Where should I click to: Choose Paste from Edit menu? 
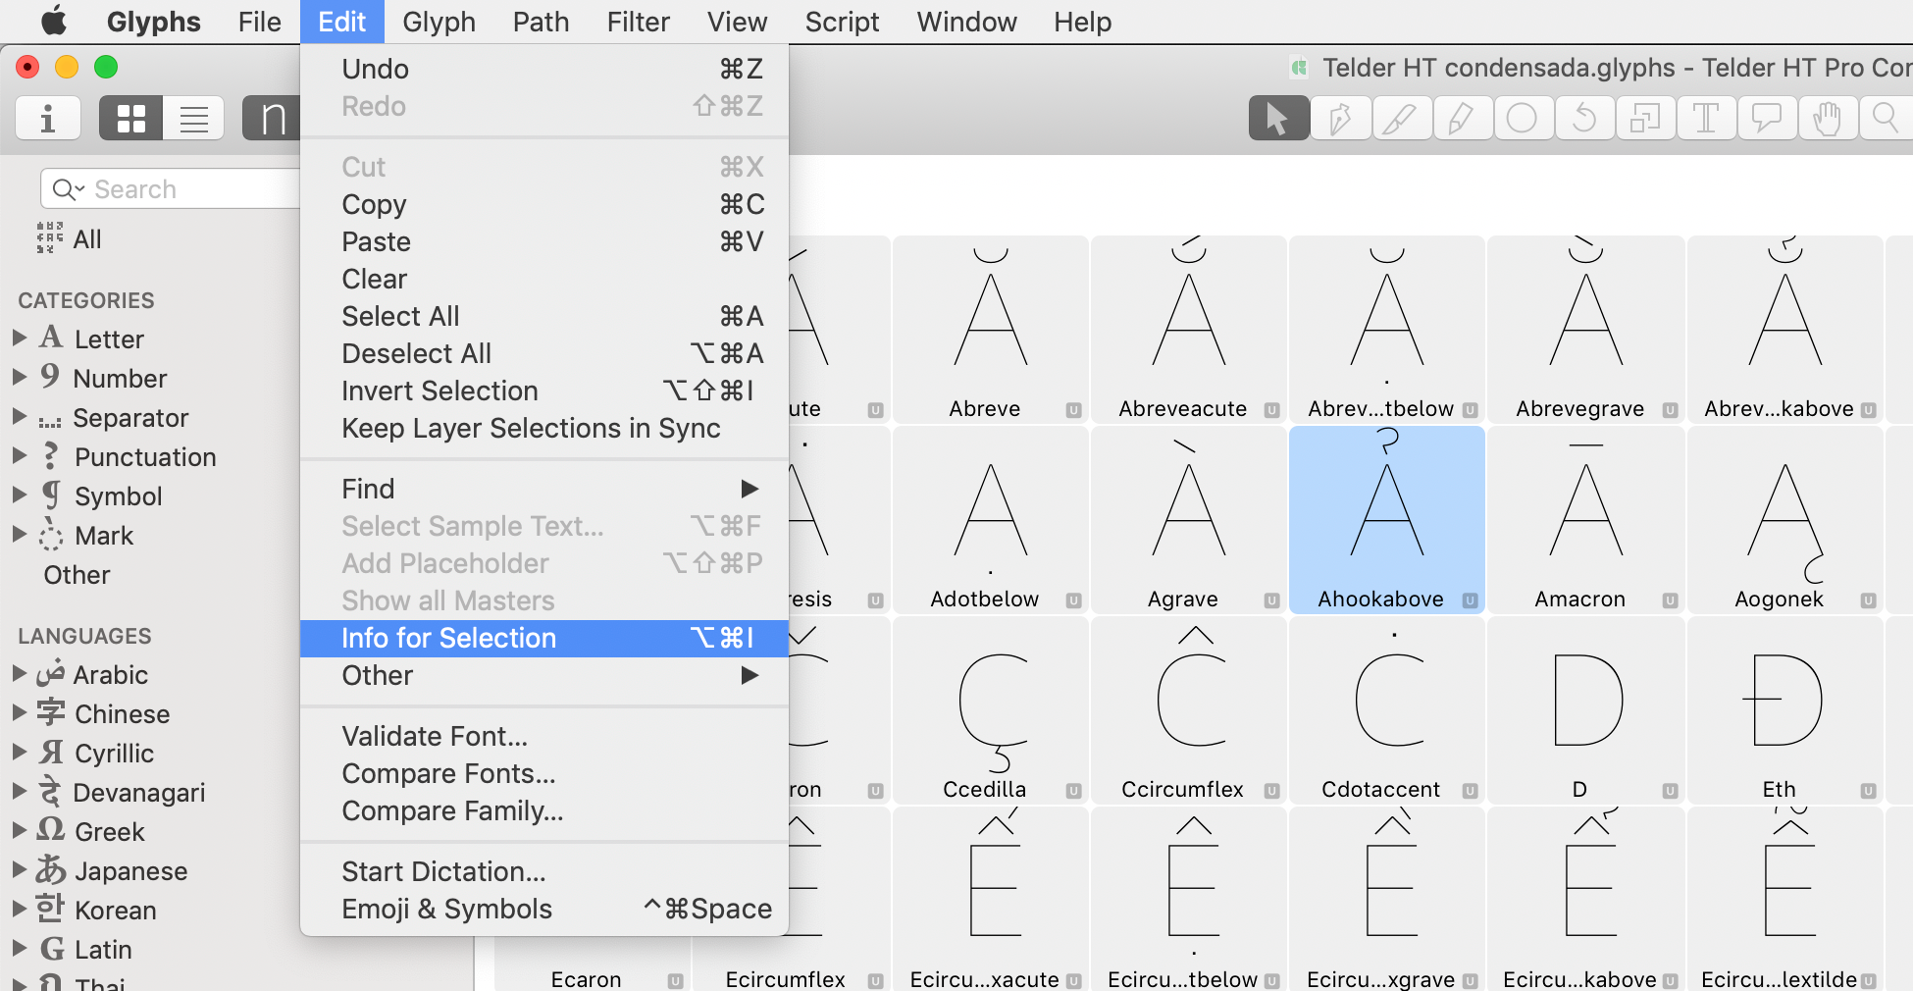pos(544,241)
